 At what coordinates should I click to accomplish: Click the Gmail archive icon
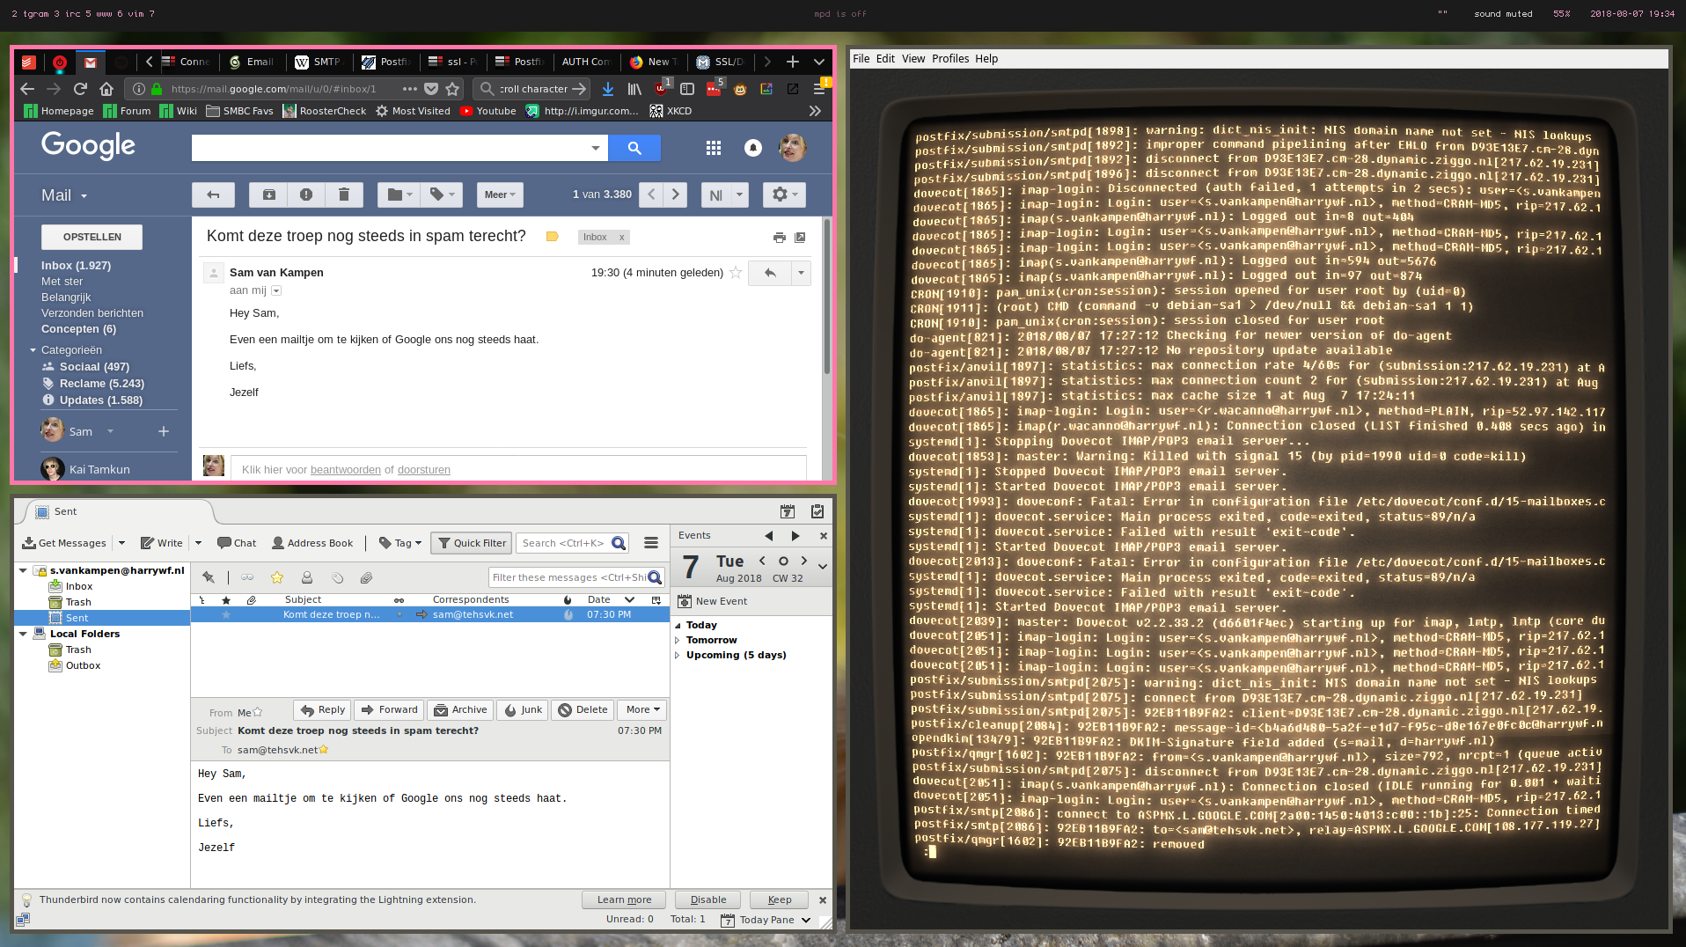pyautogui.click(x=269, y=195)
